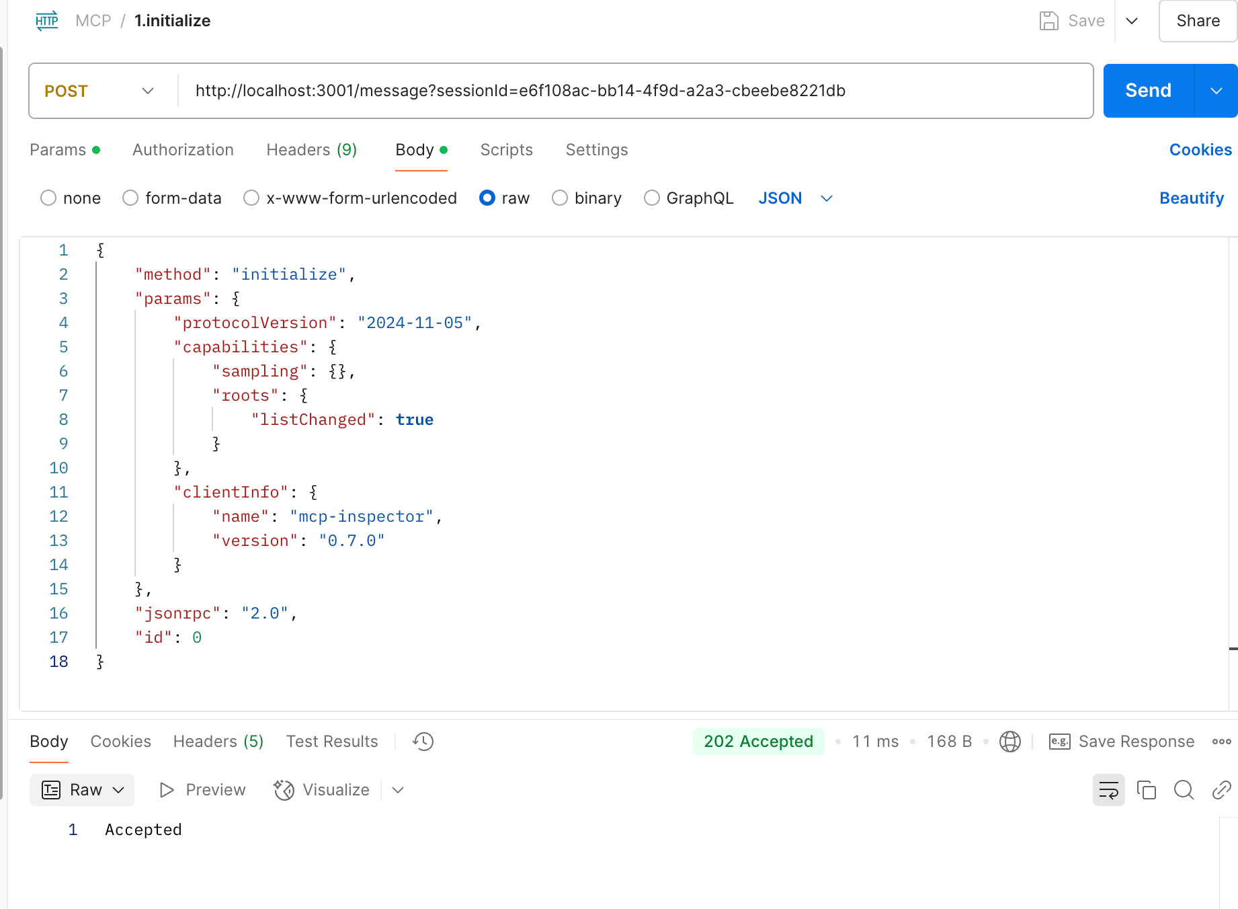Search the response with magnifier icon
The image size is (1238, 909).
click(1184, 790)
